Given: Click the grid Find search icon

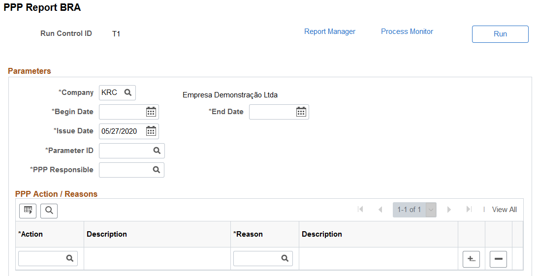Looking at the screenshot, I should click(x=49, y=211).
